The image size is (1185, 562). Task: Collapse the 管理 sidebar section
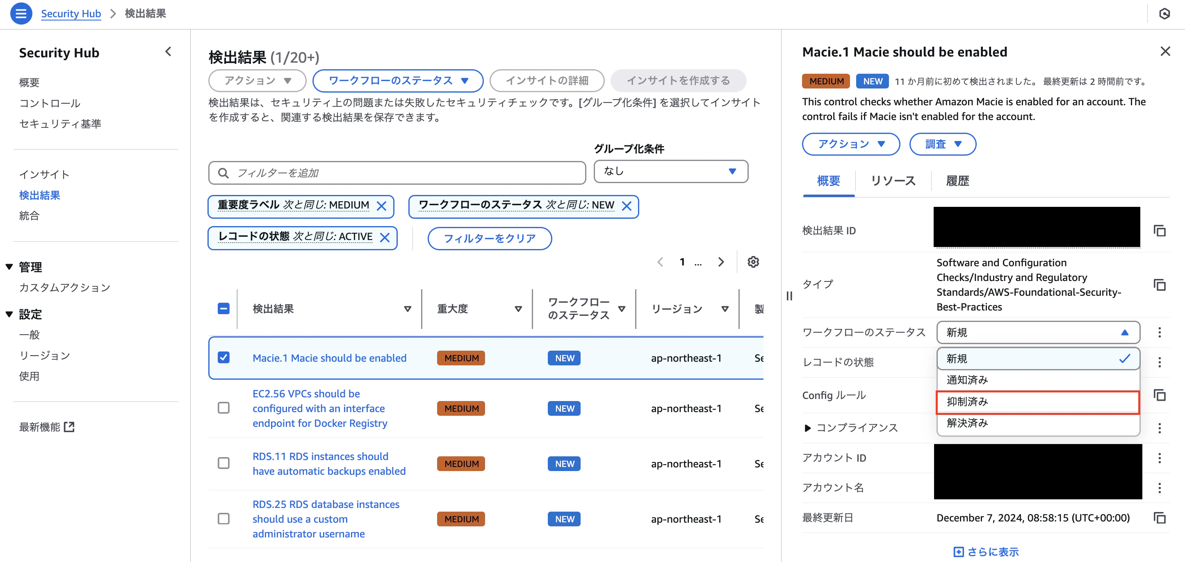(x=9, y=267)
